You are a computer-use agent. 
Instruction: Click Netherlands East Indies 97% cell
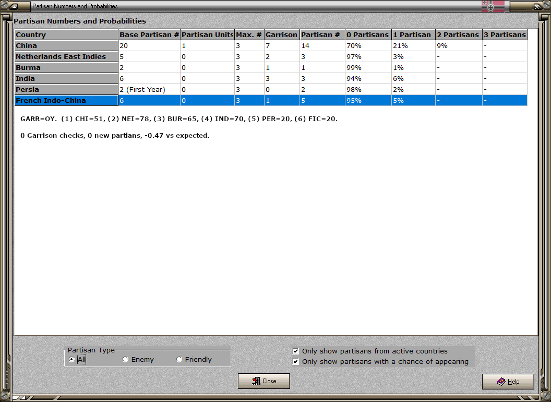click(x=368, y=56)
